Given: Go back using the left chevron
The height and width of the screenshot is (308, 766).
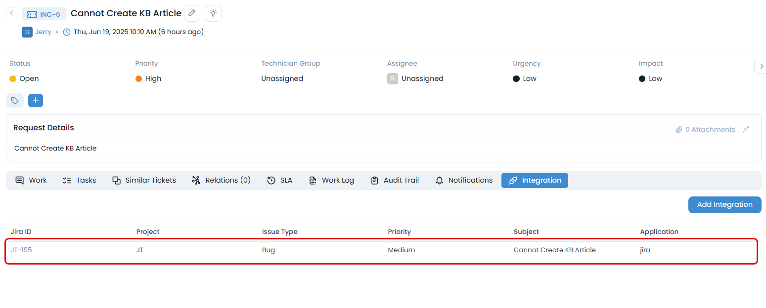Looking at the screenshot, I should coord(12,13).
